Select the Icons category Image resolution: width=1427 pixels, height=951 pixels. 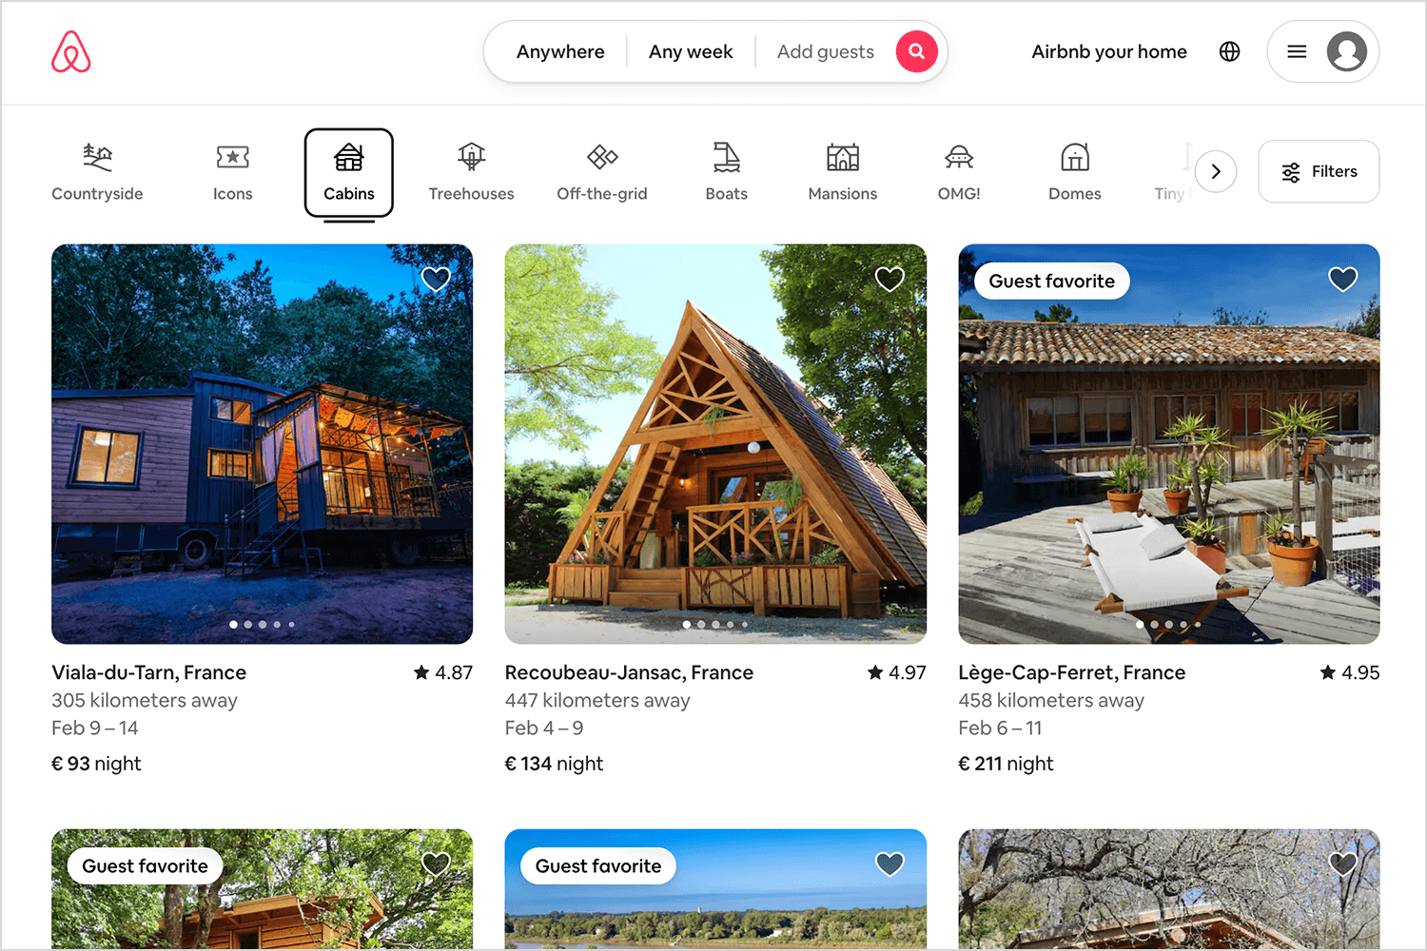[233, 173]
